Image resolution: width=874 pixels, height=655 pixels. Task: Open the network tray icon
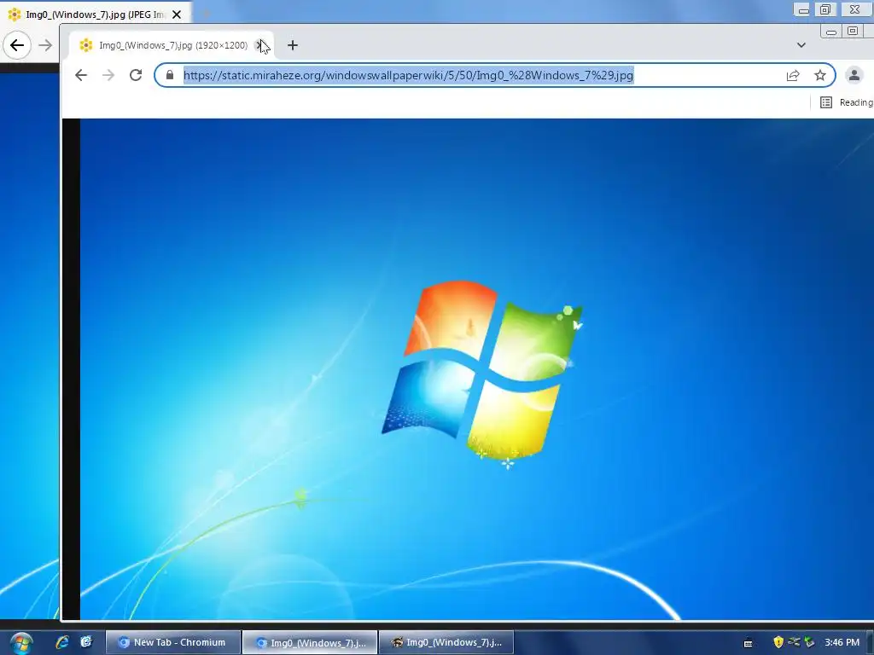pos(794,642)
